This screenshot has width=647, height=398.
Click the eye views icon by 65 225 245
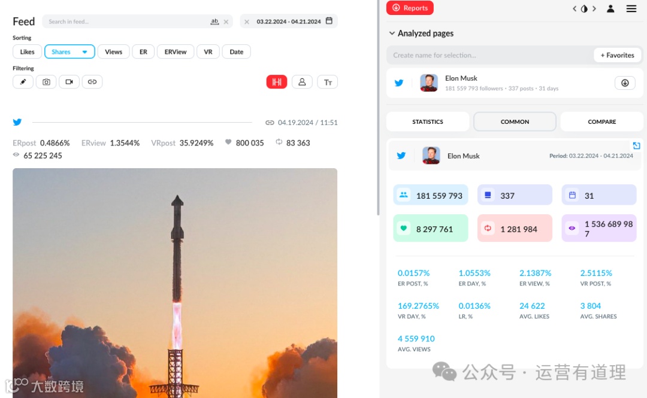coord(16,154)
